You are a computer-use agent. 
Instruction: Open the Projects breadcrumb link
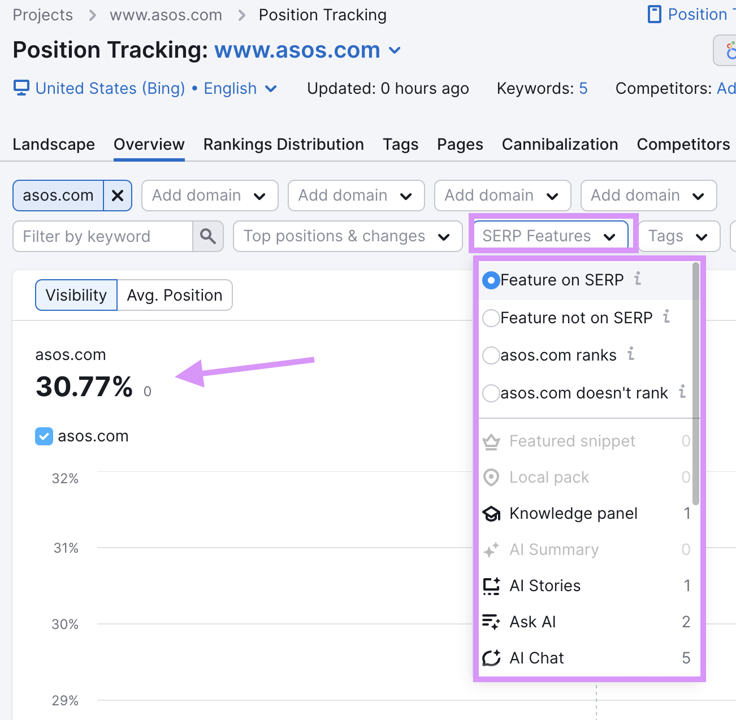coord(43,15)
